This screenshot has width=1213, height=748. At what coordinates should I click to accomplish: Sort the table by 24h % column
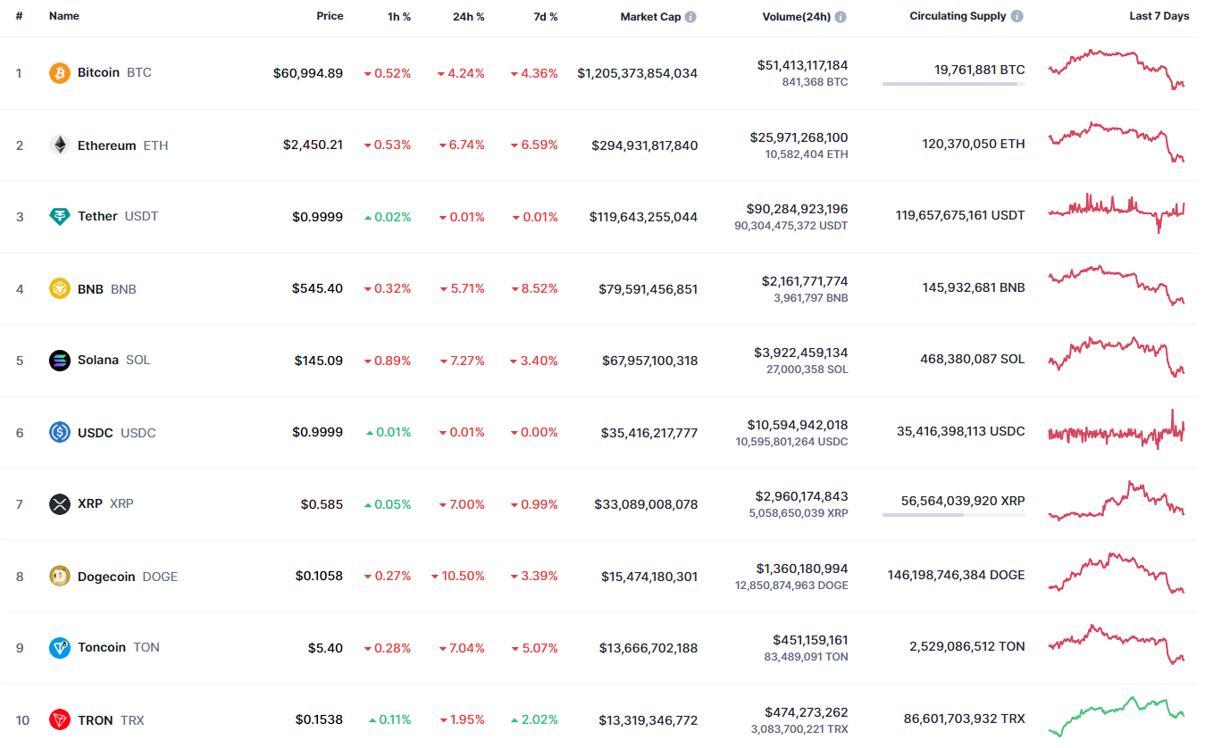469,16
